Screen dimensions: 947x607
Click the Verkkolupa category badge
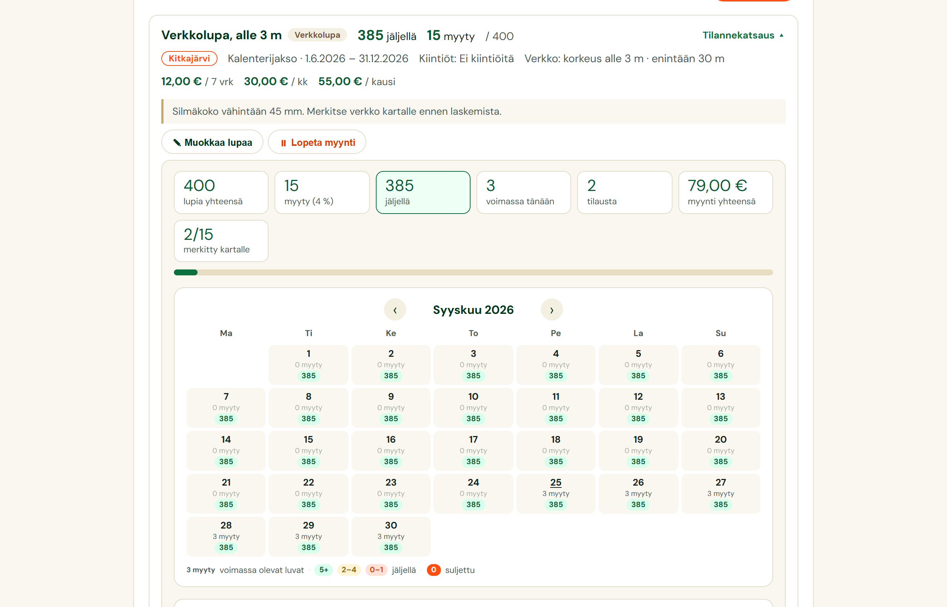tap(317, 35)
